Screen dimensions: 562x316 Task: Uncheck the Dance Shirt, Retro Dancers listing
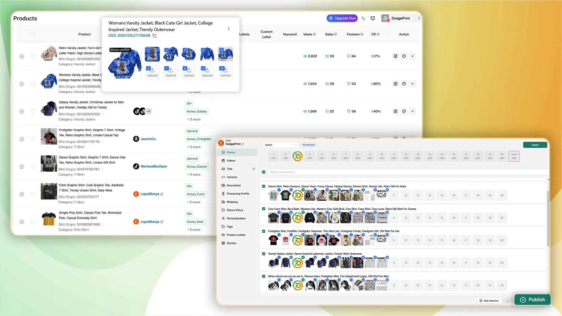(263, 186)
